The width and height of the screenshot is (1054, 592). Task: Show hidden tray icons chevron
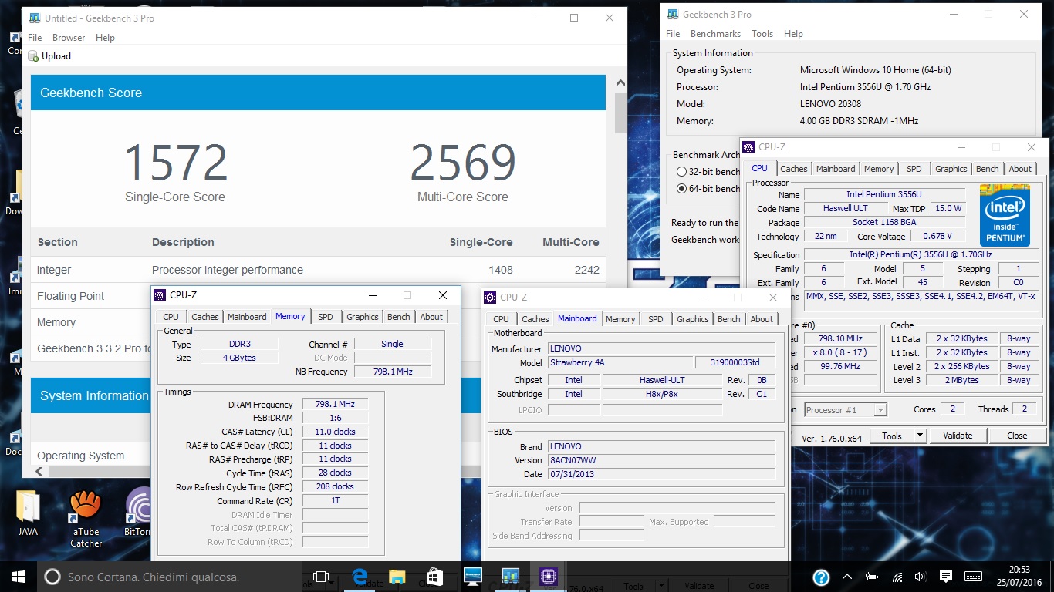coord(848,577)
